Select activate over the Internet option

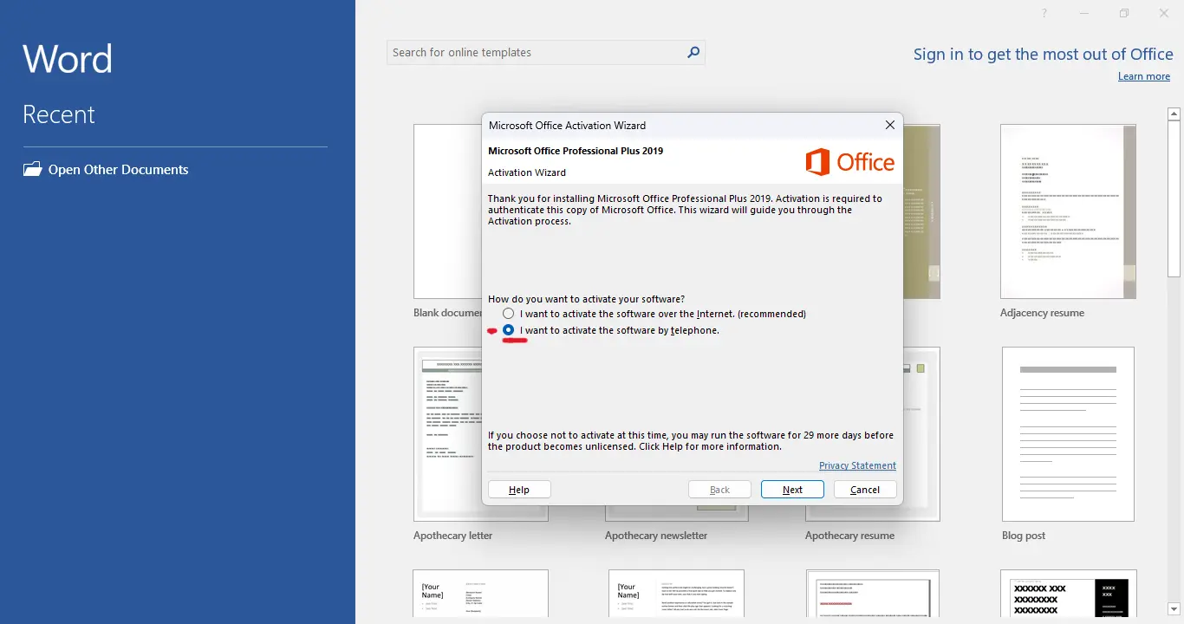(x=509, y=314)
